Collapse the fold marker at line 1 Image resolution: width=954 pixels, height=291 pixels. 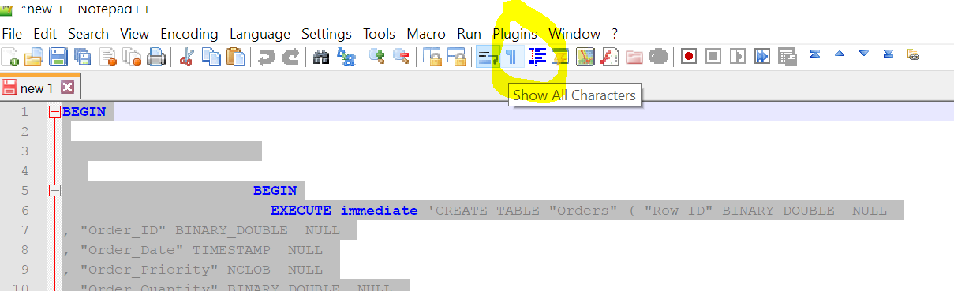54,112
